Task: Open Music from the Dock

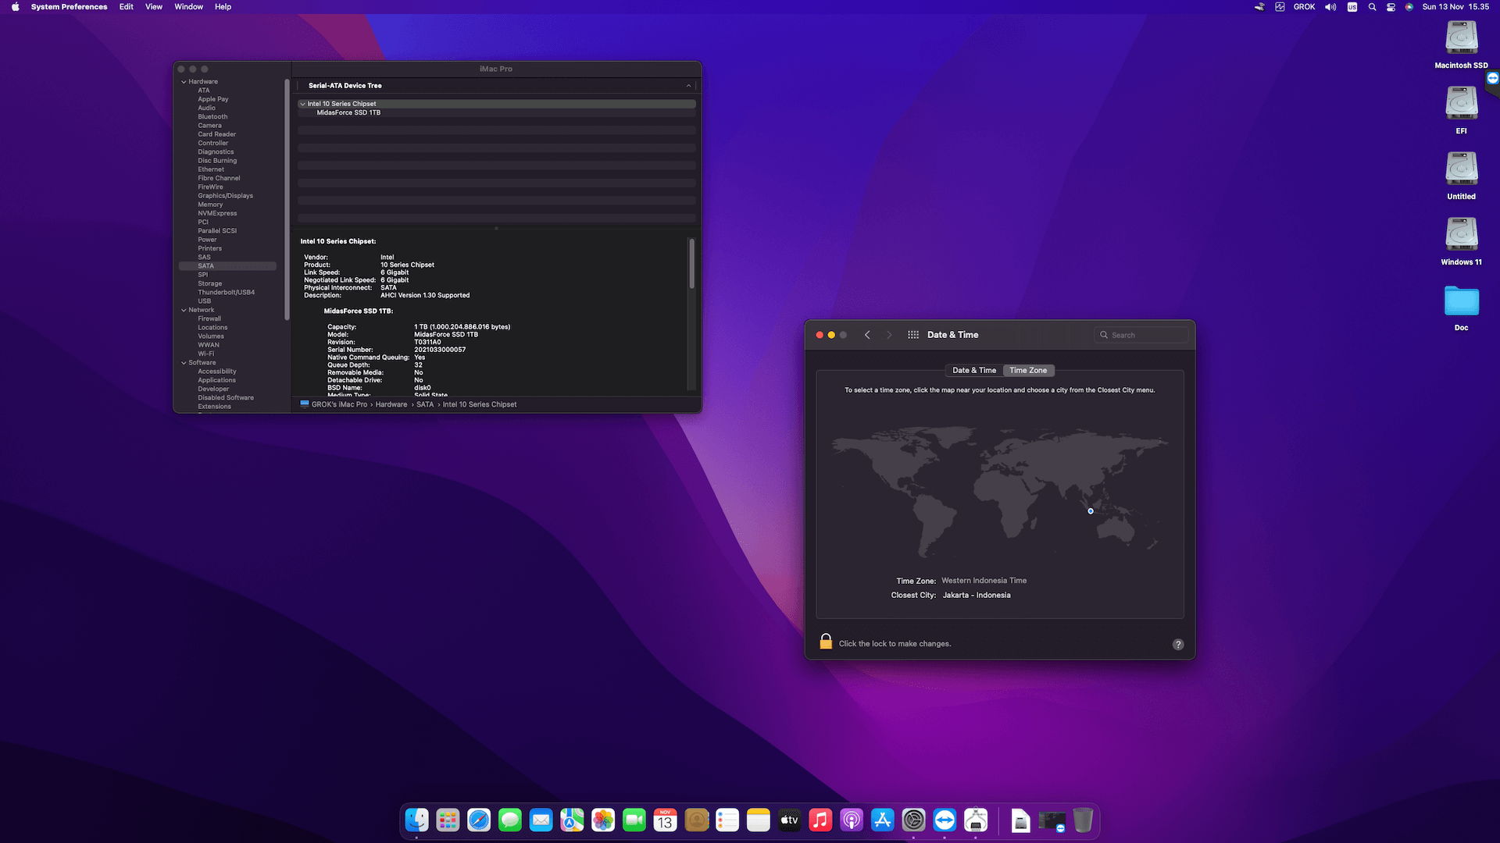Action: 820,820
